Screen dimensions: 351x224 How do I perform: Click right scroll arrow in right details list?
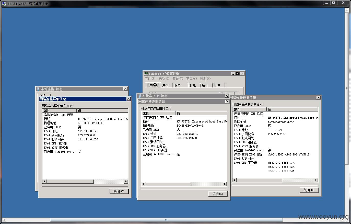[316, 180]
